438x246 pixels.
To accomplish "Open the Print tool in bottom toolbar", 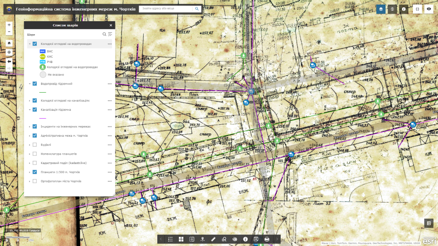I will click(x=266, y=240).
